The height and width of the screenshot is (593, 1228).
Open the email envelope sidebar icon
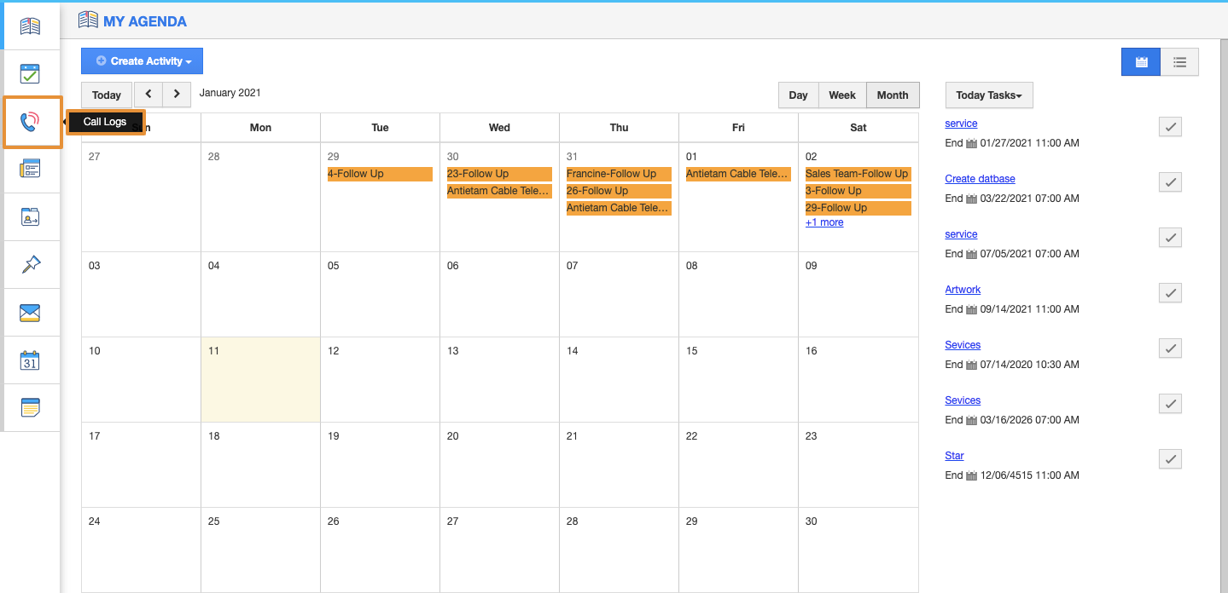coord(30,313)
